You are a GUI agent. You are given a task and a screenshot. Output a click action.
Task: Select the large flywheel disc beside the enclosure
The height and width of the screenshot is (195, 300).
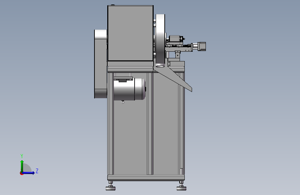pyautogui.click(x=160, y=39)
